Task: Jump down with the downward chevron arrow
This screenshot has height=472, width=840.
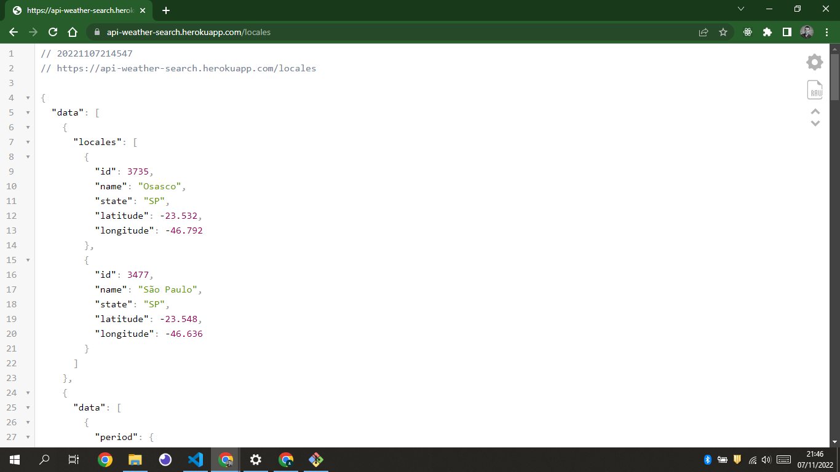Action: (815, 124)
